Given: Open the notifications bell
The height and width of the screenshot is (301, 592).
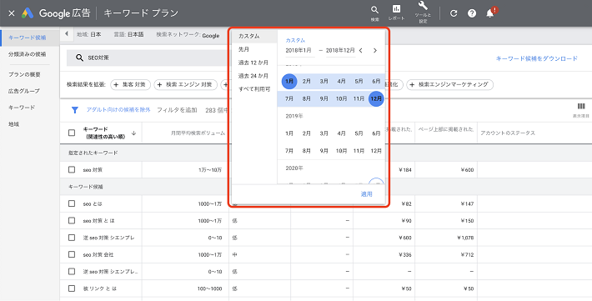Looking at the screenshot, I should (490, 13).
